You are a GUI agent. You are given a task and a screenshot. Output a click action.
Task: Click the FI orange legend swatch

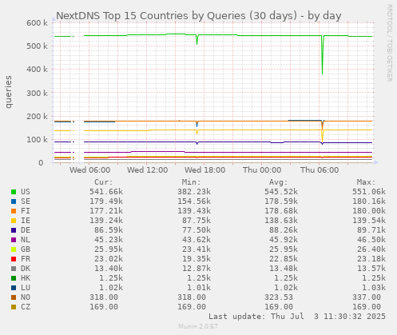[x=14, y=211]
